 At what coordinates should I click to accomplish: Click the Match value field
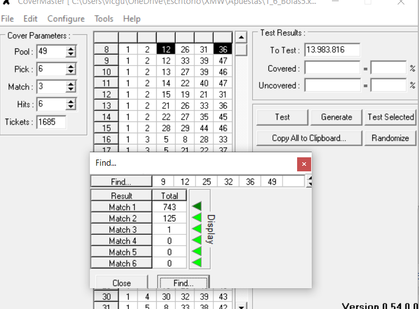[x=51, y=87]
